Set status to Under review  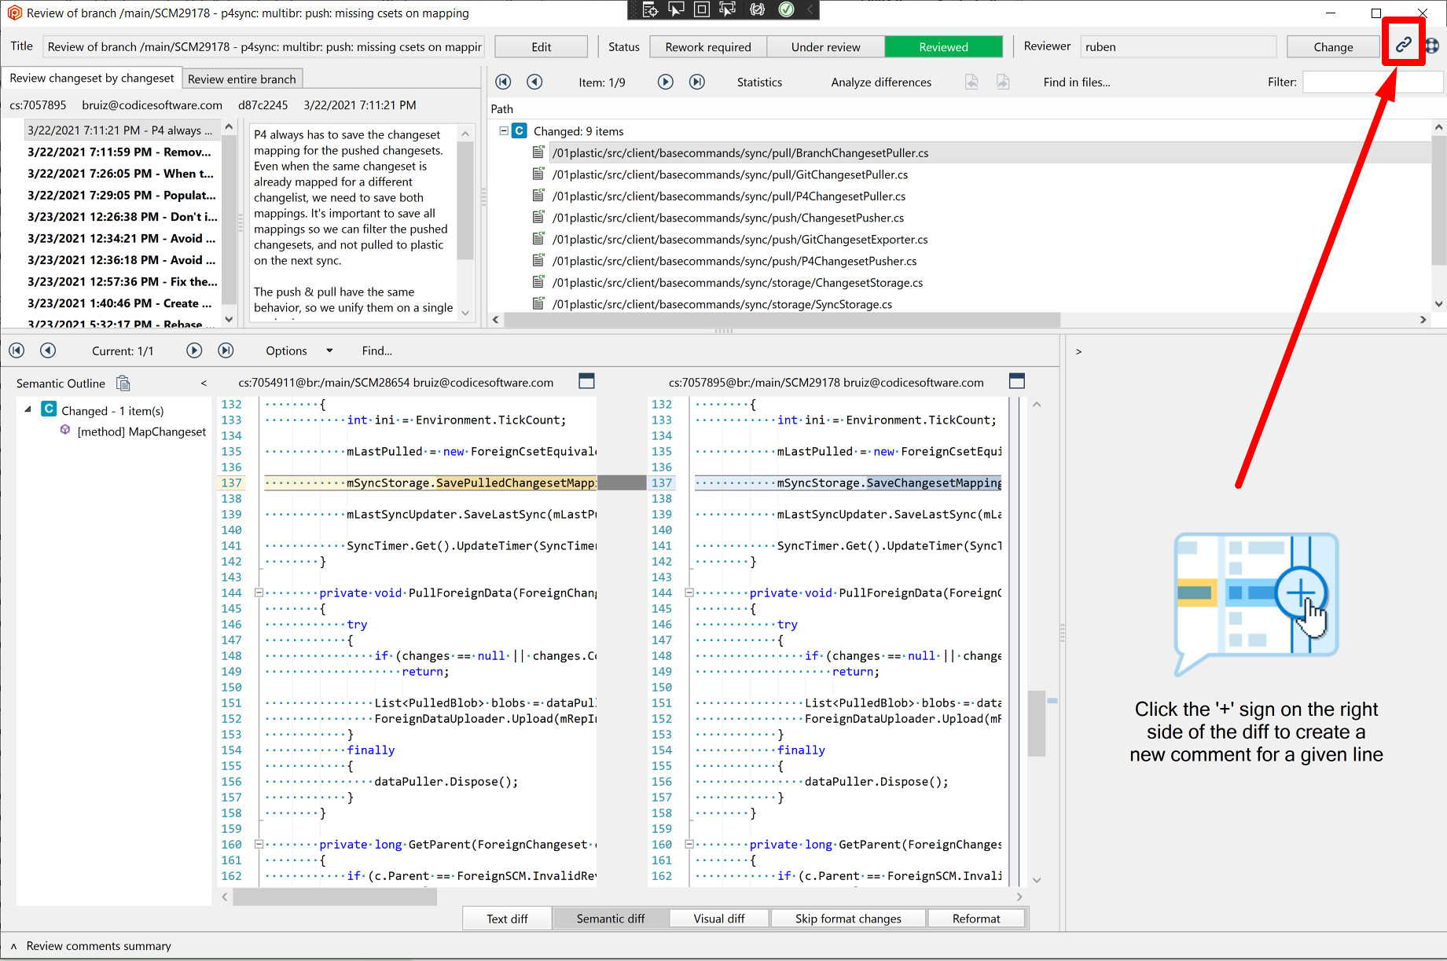[826, 46]
